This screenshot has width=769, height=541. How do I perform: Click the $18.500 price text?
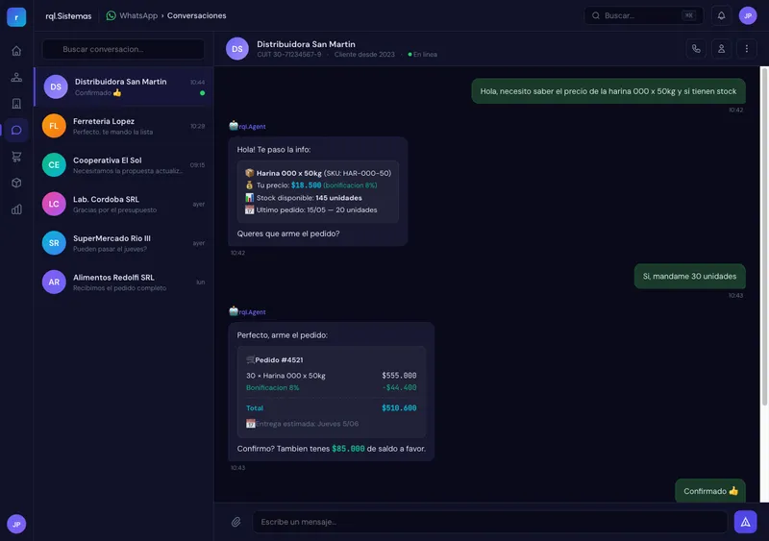[x=306, y=185]
